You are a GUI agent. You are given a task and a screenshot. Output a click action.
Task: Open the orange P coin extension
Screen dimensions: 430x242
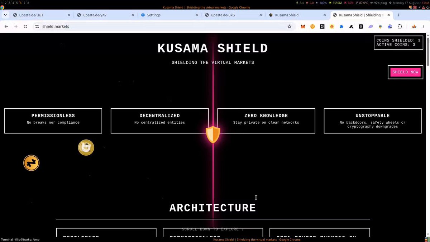[312, 27]
